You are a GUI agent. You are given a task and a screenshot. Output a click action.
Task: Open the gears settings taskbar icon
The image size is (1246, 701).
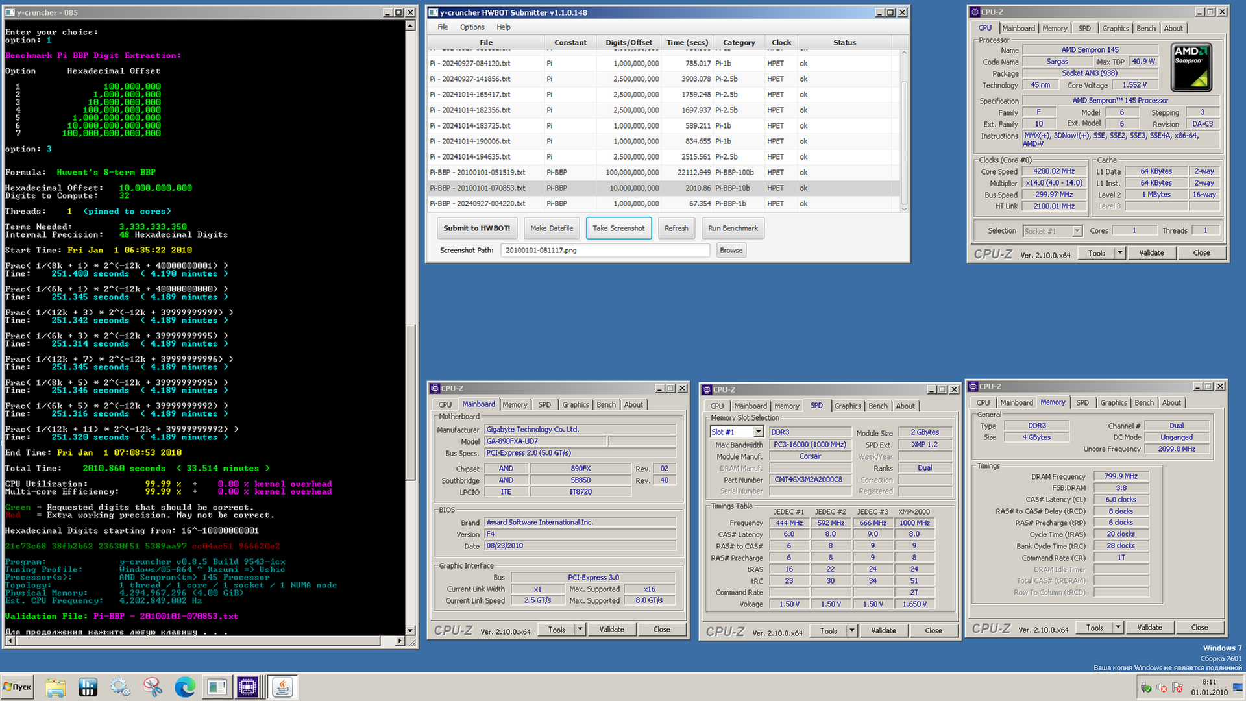(x=120, y=687)
